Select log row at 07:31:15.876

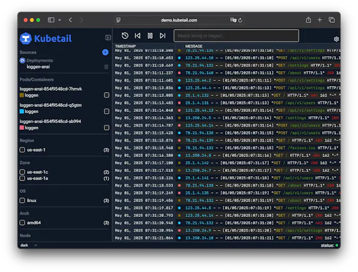pos(227,140)
